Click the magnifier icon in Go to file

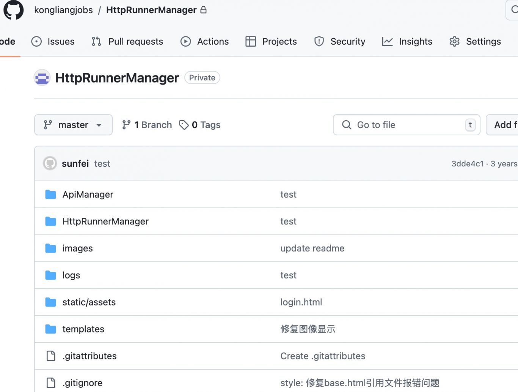click(x=347, y=125)
